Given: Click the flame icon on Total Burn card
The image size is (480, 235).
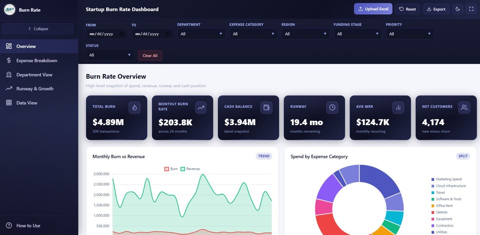Looking at the screenshot, I should coord(135,107).
